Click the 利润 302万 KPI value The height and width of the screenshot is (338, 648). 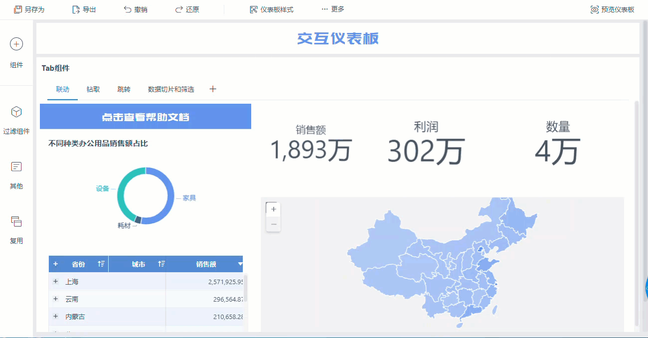(426, 151)
